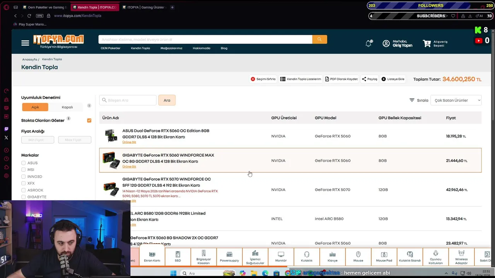
Task: Click Anasayfa breadcrumb link
Action: [x=29, y=59]
